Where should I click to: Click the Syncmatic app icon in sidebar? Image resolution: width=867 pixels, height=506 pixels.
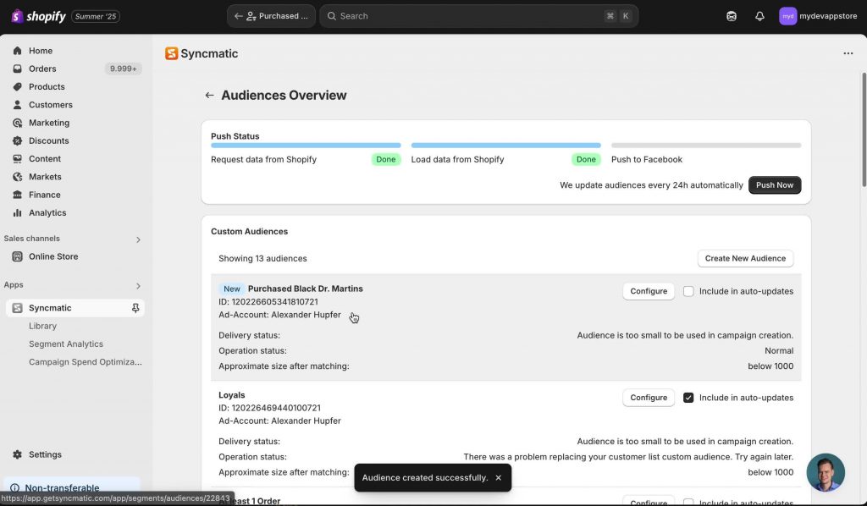click(17, 308)
